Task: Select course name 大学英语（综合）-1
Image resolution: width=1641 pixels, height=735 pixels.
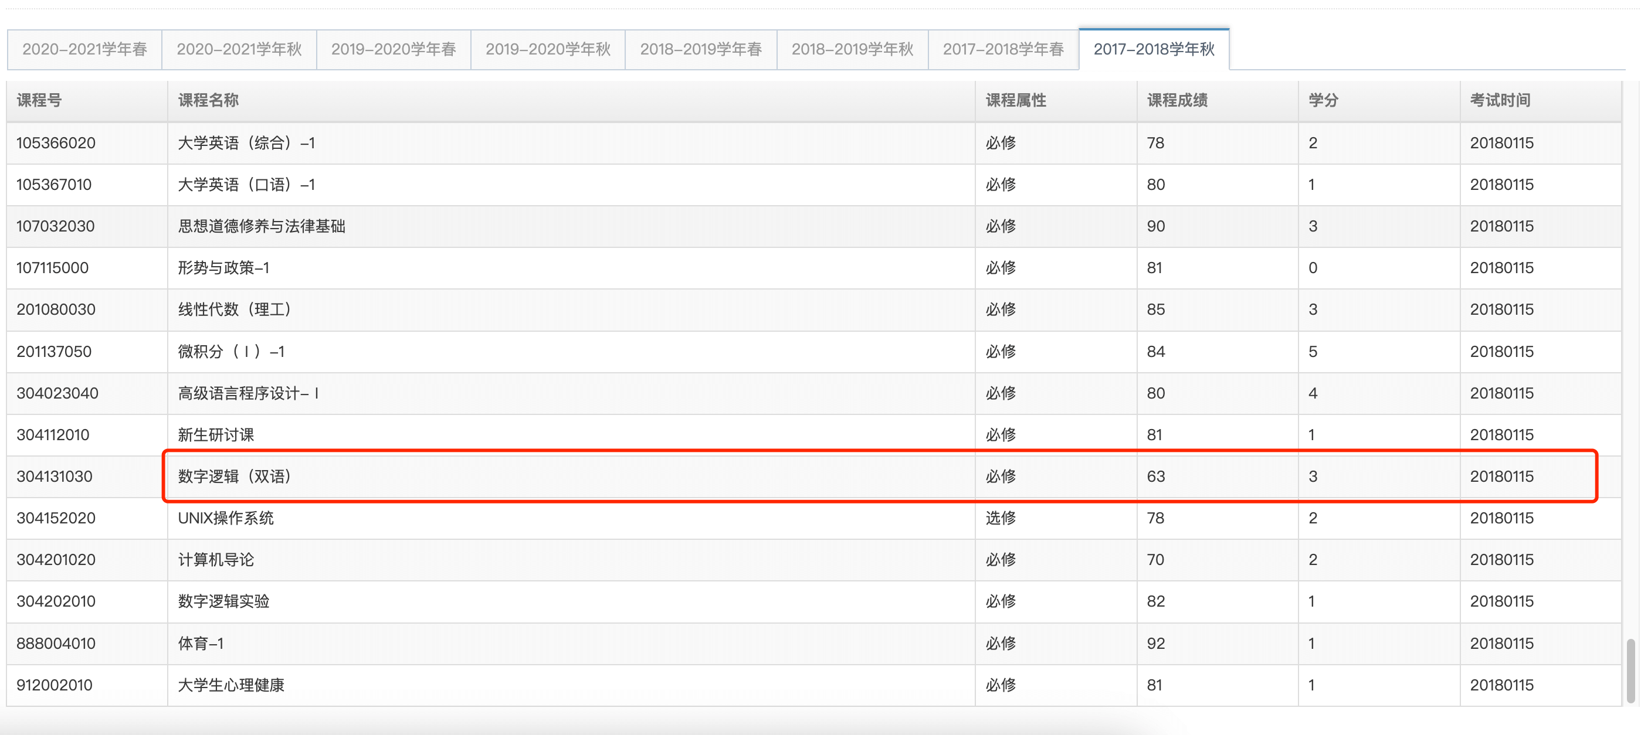Action: tap(246, 142)
